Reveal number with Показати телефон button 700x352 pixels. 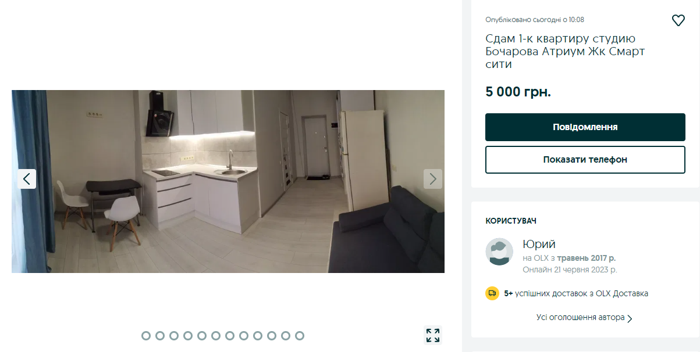pyautogui.click(x=585, y=160)
